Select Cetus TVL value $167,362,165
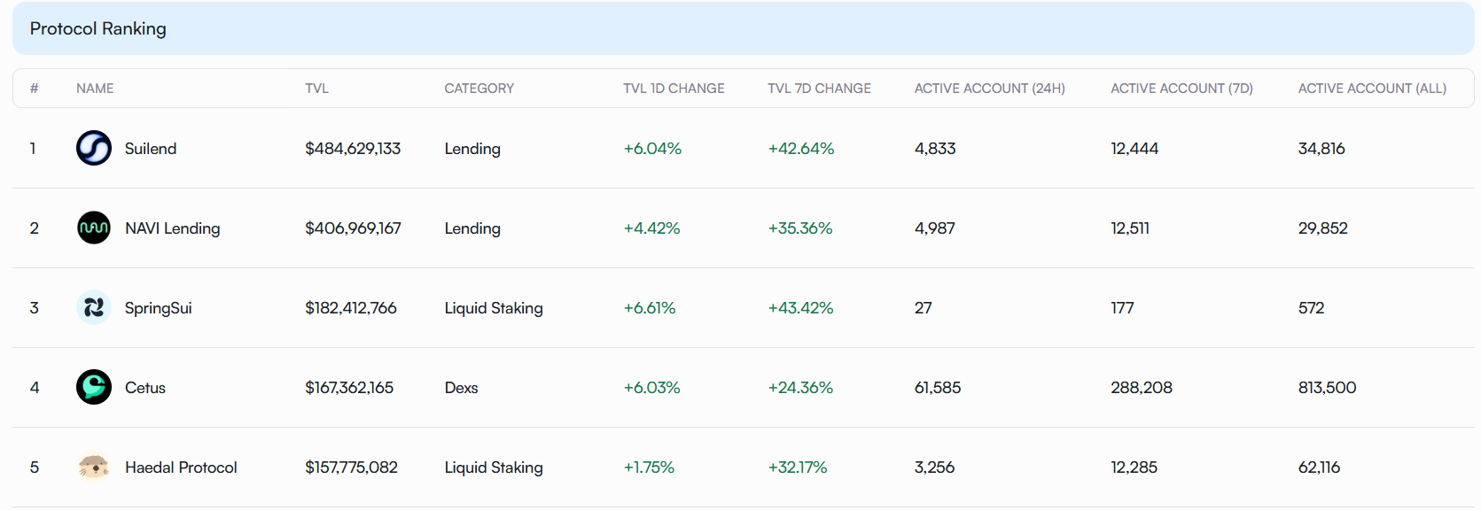 coord(349,388)
